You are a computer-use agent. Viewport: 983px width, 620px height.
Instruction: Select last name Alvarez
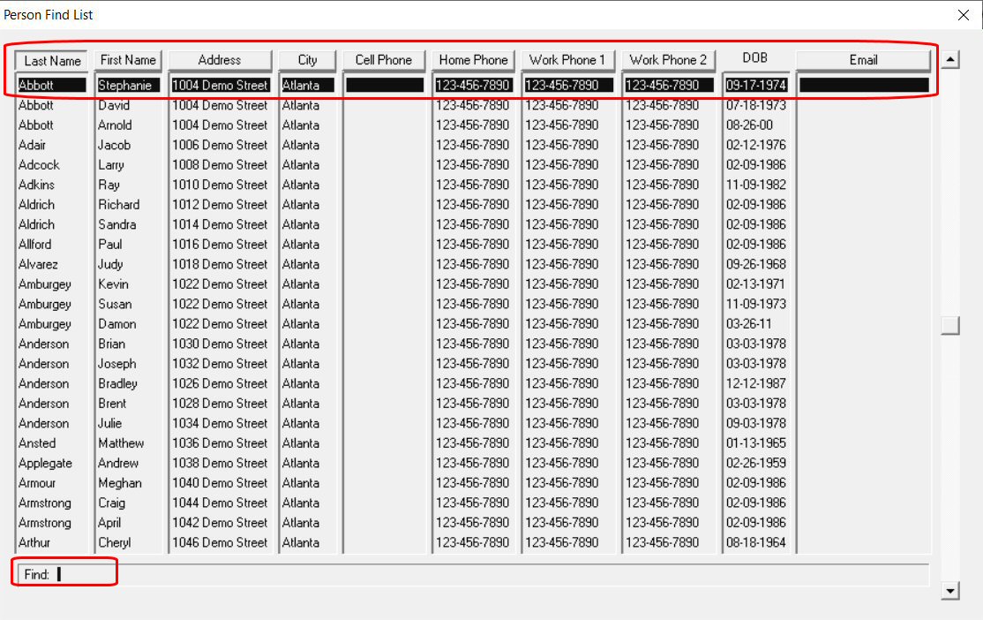(x=38, y=264)
